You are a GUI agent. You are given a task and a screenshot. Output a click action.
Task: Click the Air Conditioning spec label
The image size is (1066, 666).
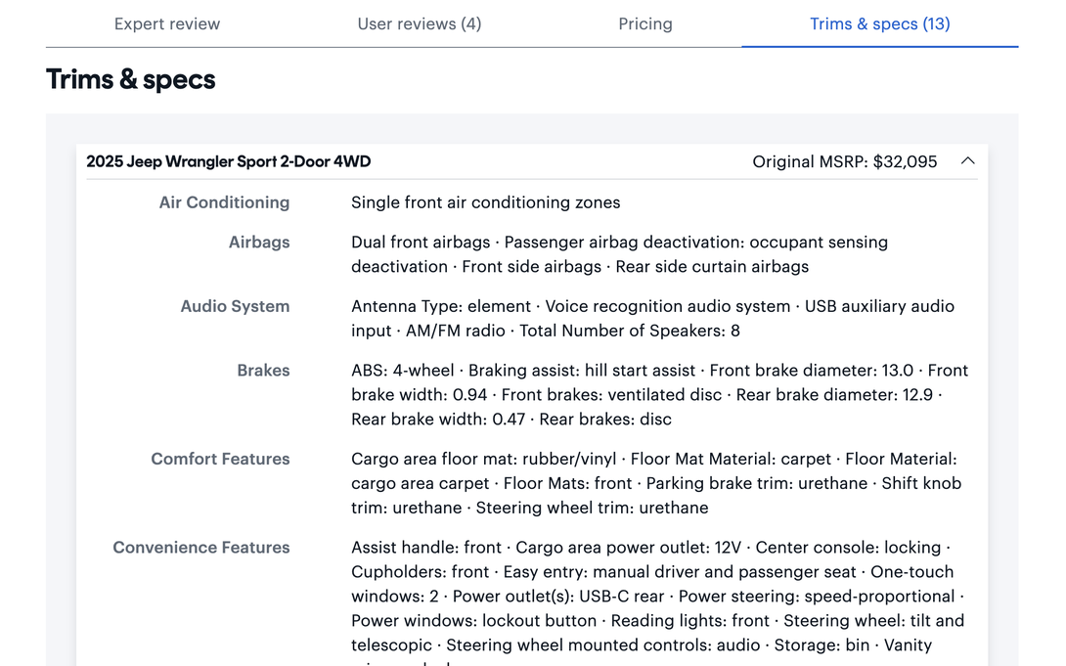[x=224, y=202]
